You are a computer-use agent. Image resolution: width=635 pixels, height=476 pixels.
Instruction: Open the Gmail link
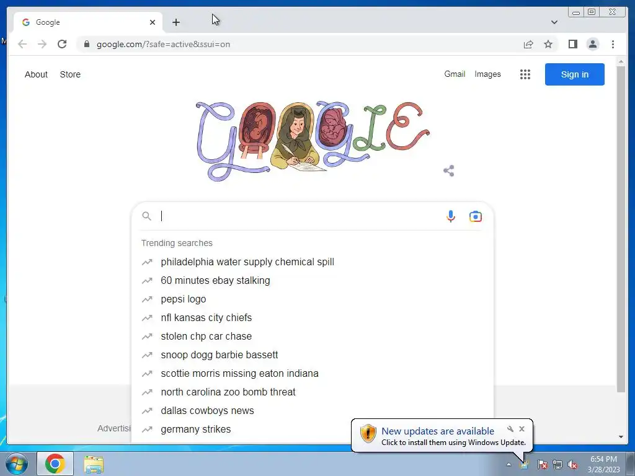coord(455,74)
